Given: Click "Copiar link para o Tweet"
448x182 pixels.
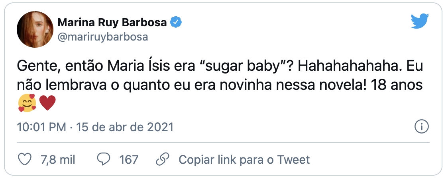Looking at the screenshot, I should (244, 160).
